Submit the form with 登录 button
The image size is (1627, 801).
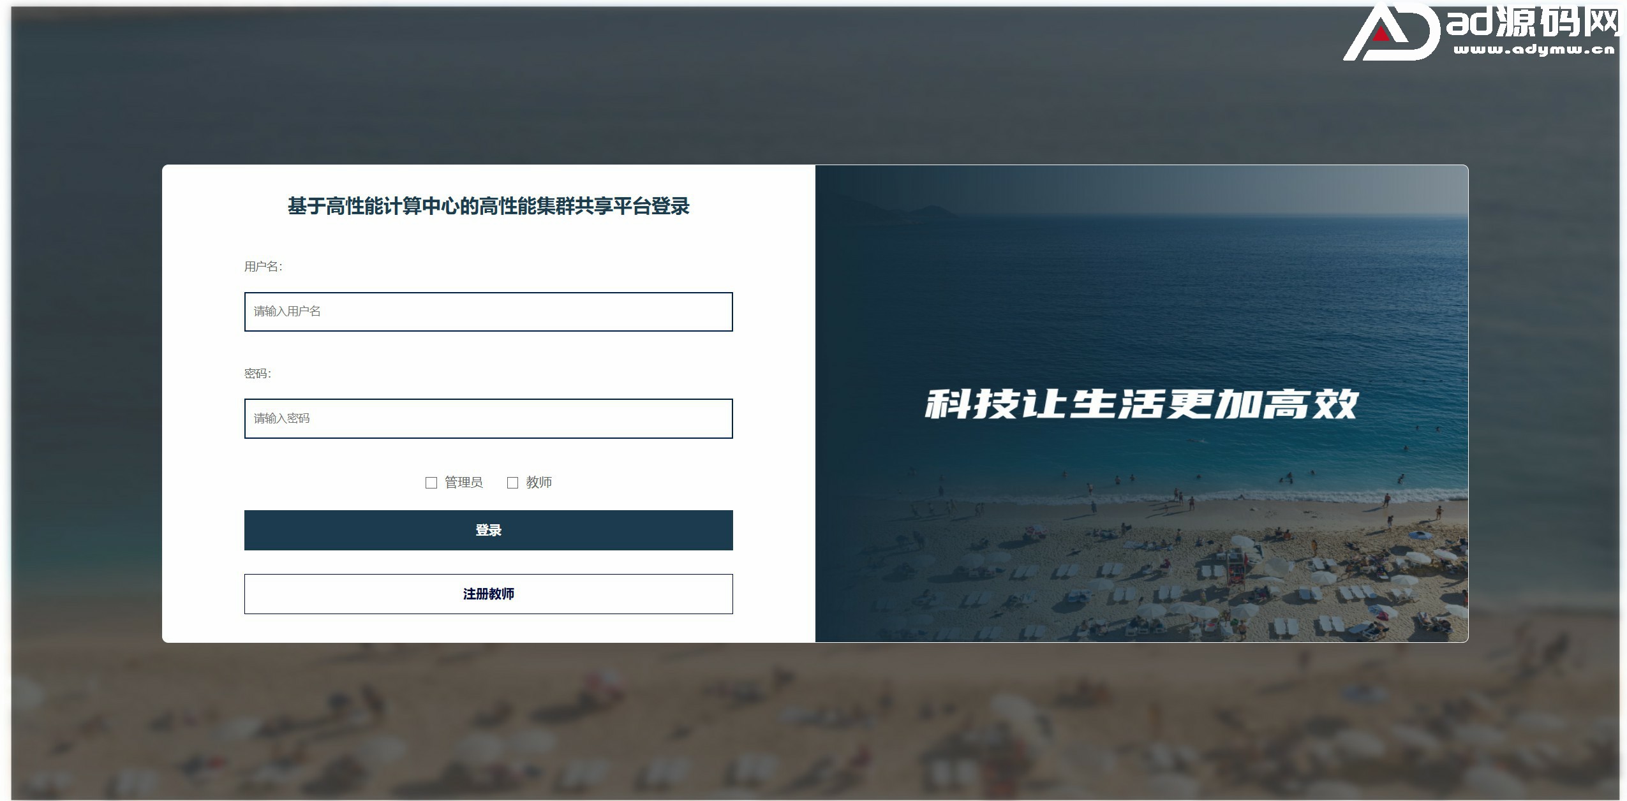pyautogui.click(x=488, y=531)
